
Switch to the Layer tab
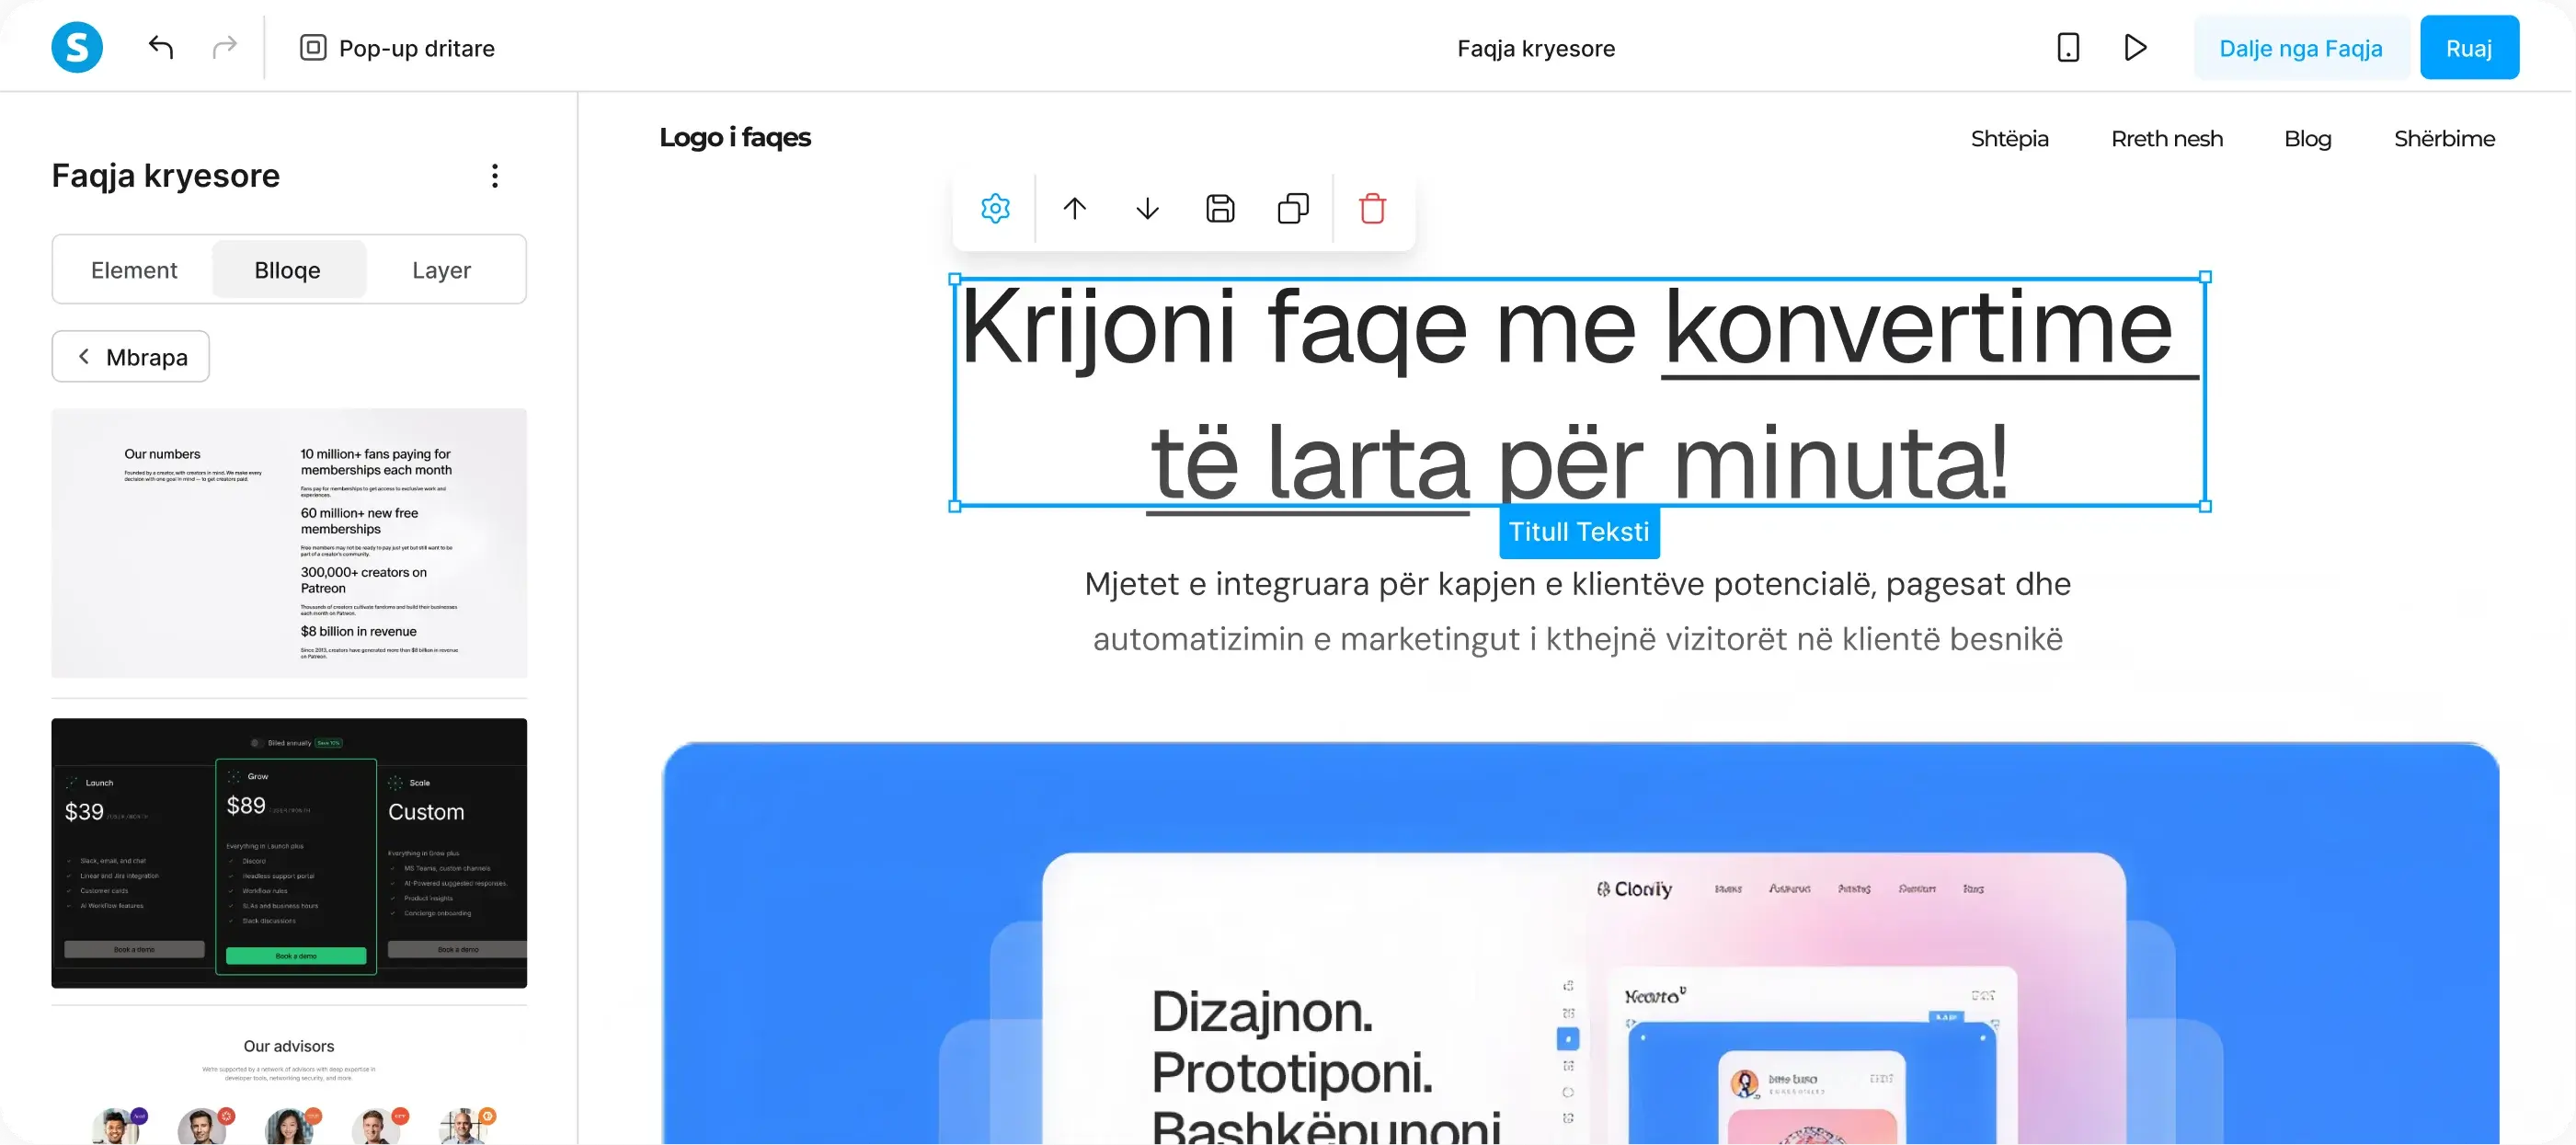(440, 269)
